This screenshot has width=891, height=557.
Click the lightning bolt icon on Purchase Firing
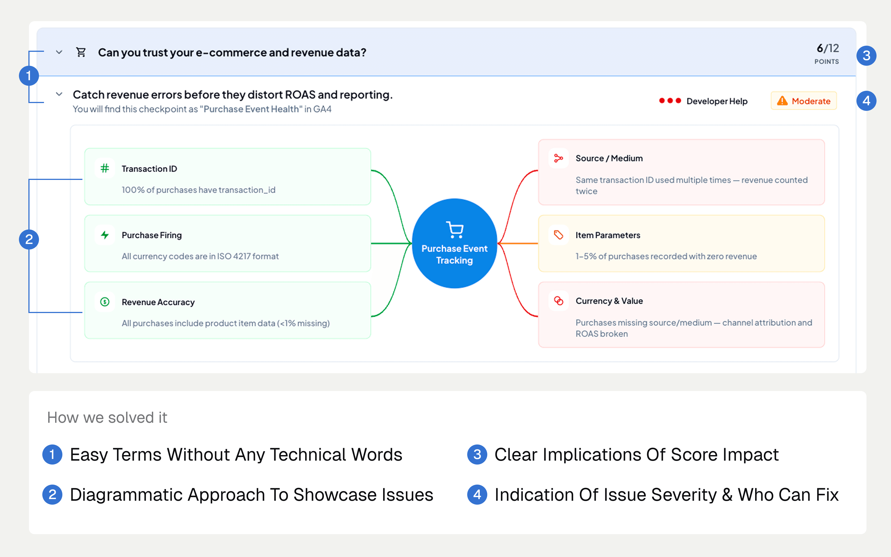click(105, 235)
